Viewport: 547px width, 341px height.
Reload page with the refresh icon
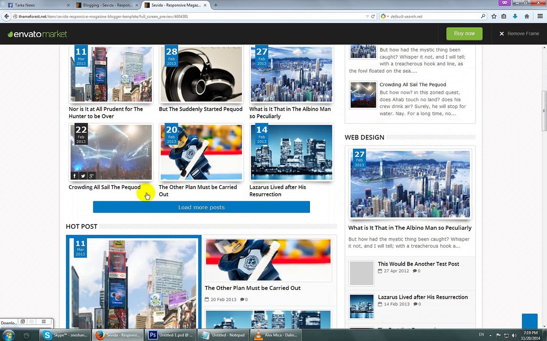tap(373, 17)
